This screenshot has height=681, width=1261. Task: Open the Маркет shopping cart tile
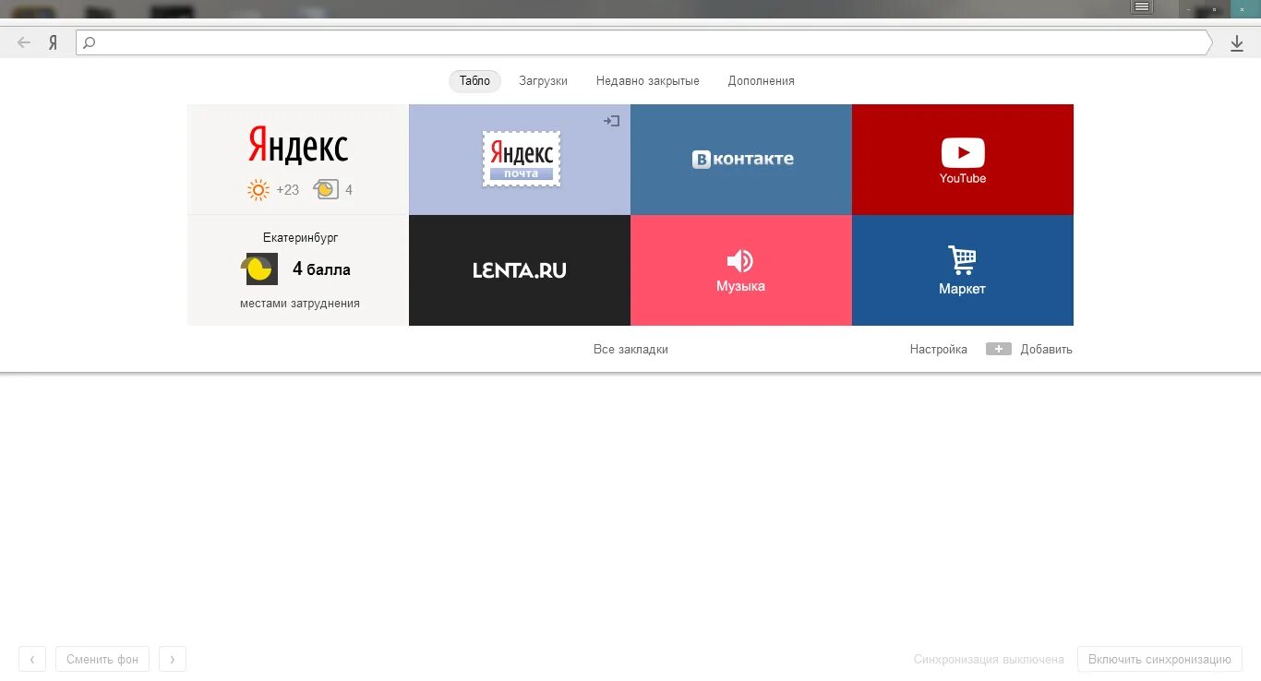click(x=963, y=270)
